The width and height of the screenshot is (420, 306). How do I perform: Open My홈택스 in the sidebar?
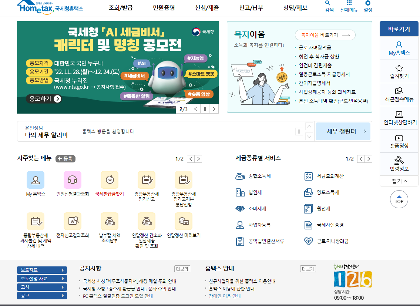[399, 48]
